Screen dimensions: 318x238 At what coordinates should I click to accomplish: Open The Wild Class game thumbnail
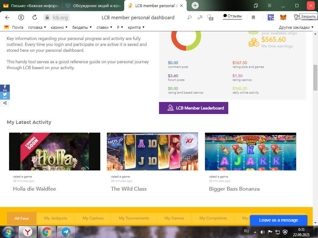[152, 151]
